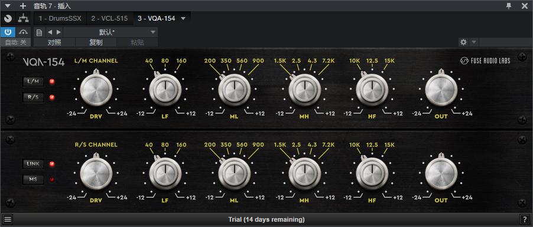This screenshot has width=533, height=227.
Task: Click L/M channel OUT knob
Action: click(441, 90)
